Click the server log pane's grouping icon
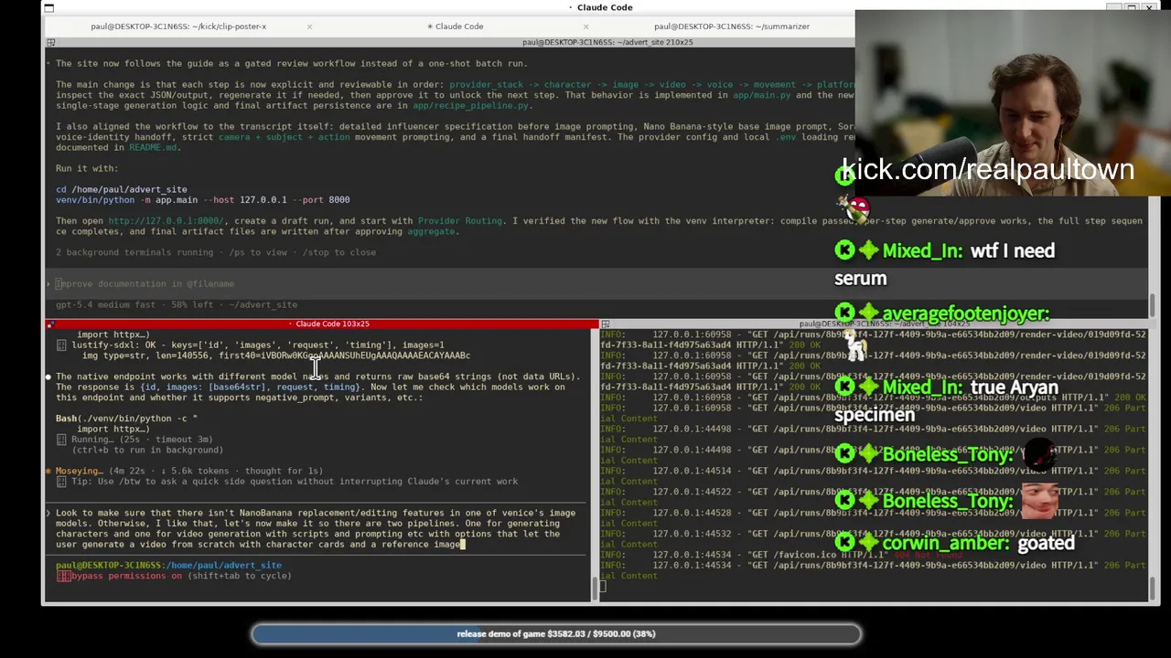The image size is (1171, 658). 605,324
